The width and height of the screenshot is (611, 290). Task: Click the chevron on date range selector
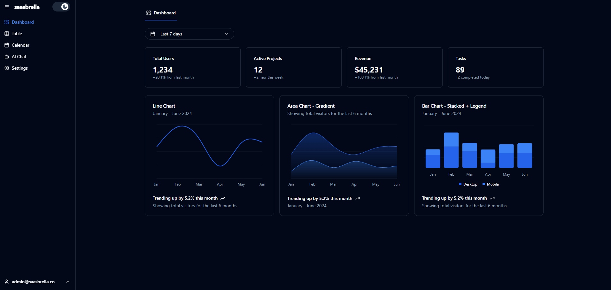226,34
